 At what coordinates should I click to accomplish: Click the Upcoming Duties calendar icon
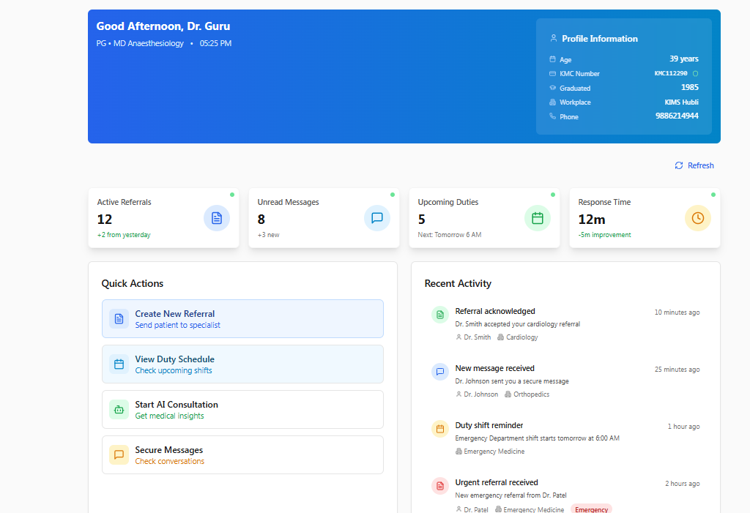tap(538, 218)
